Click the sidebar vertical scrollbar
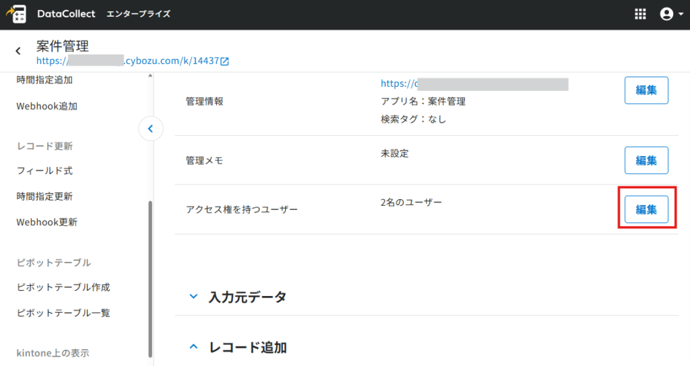The height and width of the screenshot is (366, 690). coord(150,279)
